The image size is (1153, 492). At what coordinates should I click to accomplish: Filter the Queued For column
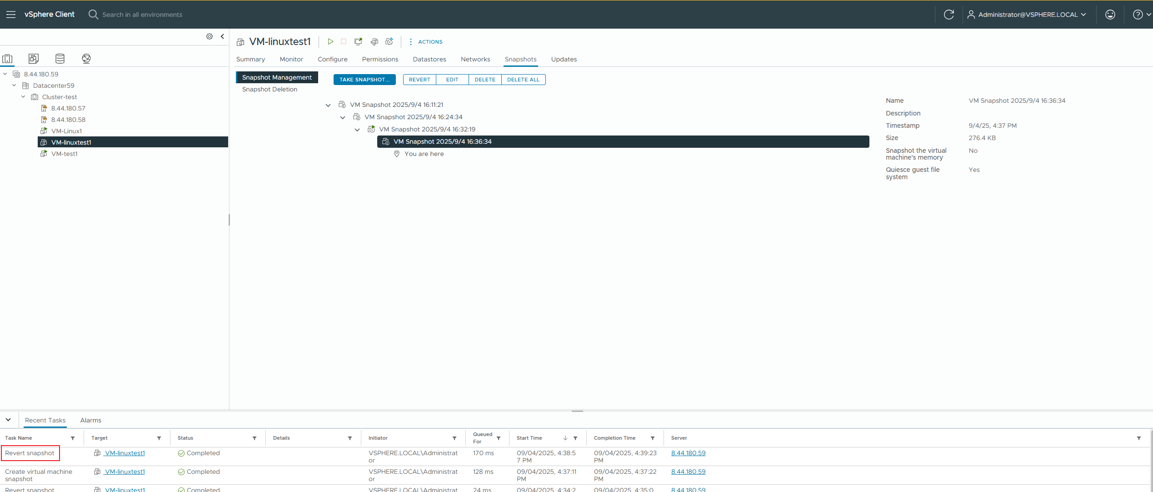point(499,438)
